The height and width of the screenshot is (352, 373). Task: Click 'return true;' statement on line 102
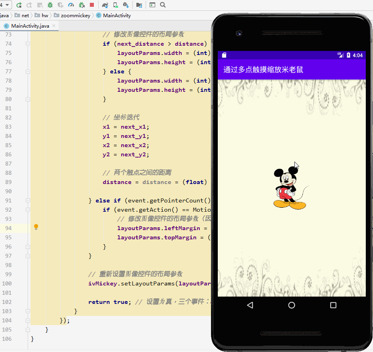point(109,302)
